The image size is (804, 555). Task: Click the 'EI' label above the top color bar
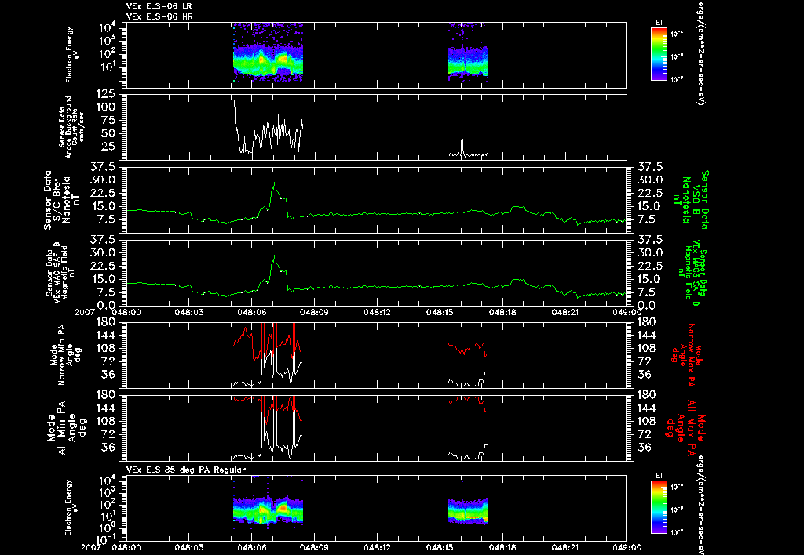click(659, 22)
